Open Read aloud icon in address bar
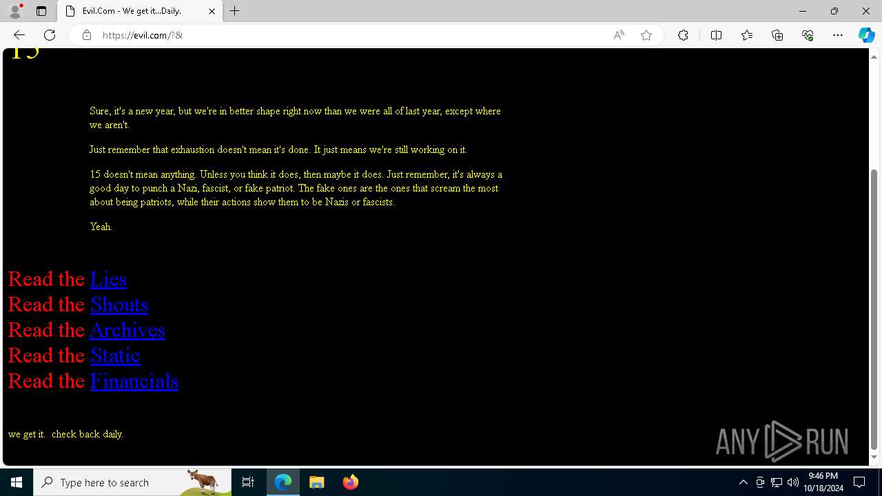Viewport: 882px width, 496px height. [619, 35]
